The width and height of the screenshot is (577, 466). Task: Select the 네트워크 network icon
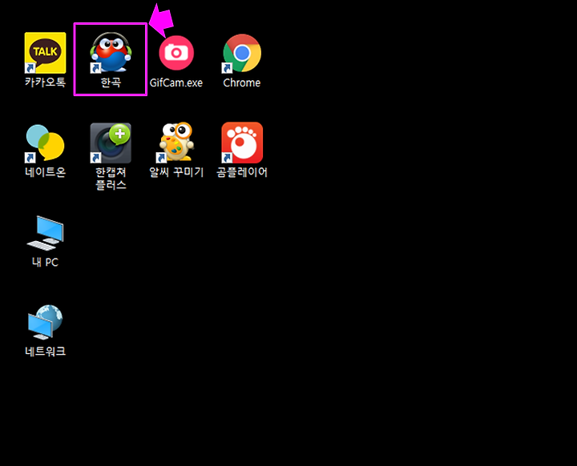click(45, 322)
